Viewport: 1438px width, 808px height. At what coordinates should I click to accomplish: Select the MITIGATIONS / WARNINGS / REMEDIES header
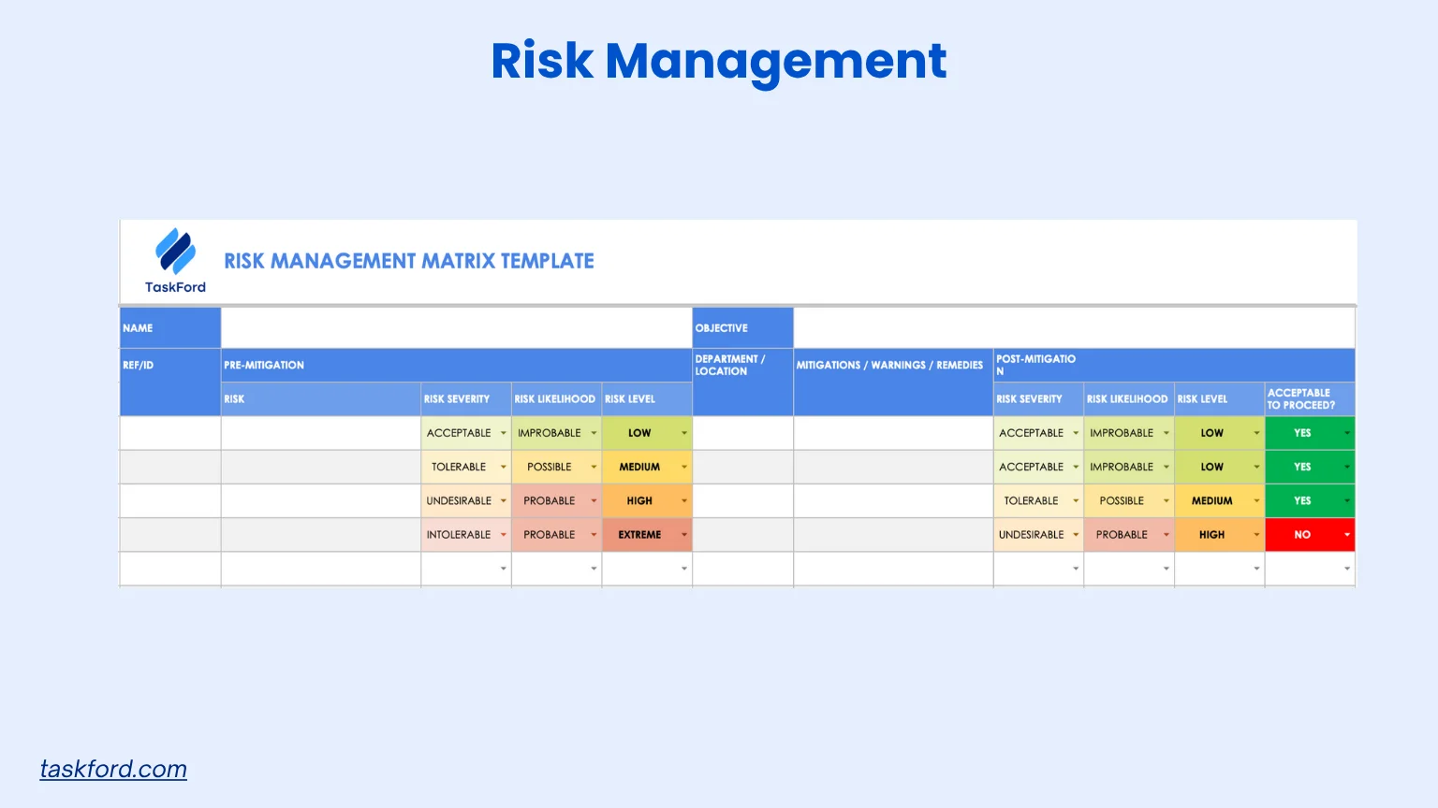coord(889,366)
